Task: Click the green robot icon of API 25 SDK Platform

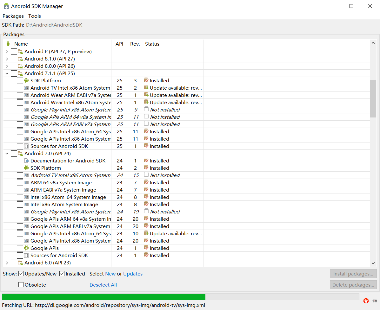Action: pyautogui.click(x=26, y=80)
